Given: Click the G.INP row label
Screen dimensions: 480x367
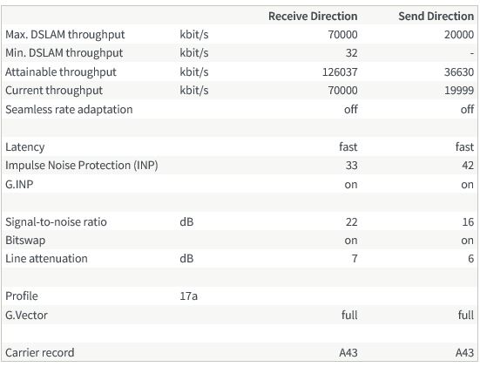Looking at the screenshot, I should click(19, 185).
